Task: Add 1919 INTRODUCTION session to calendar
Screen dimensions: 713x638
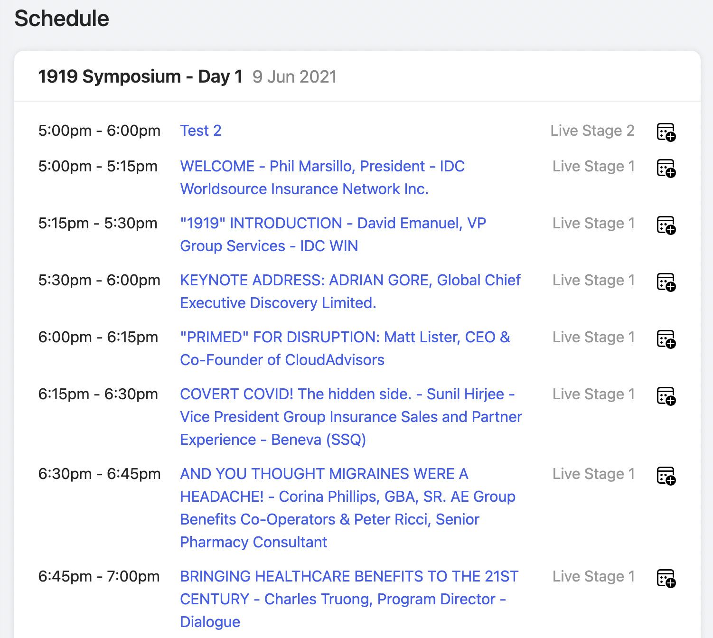Action: 666,225
